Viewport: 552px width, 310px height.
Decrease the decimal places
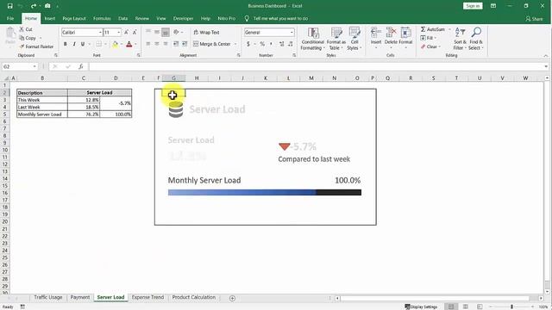tap(290, 44)
